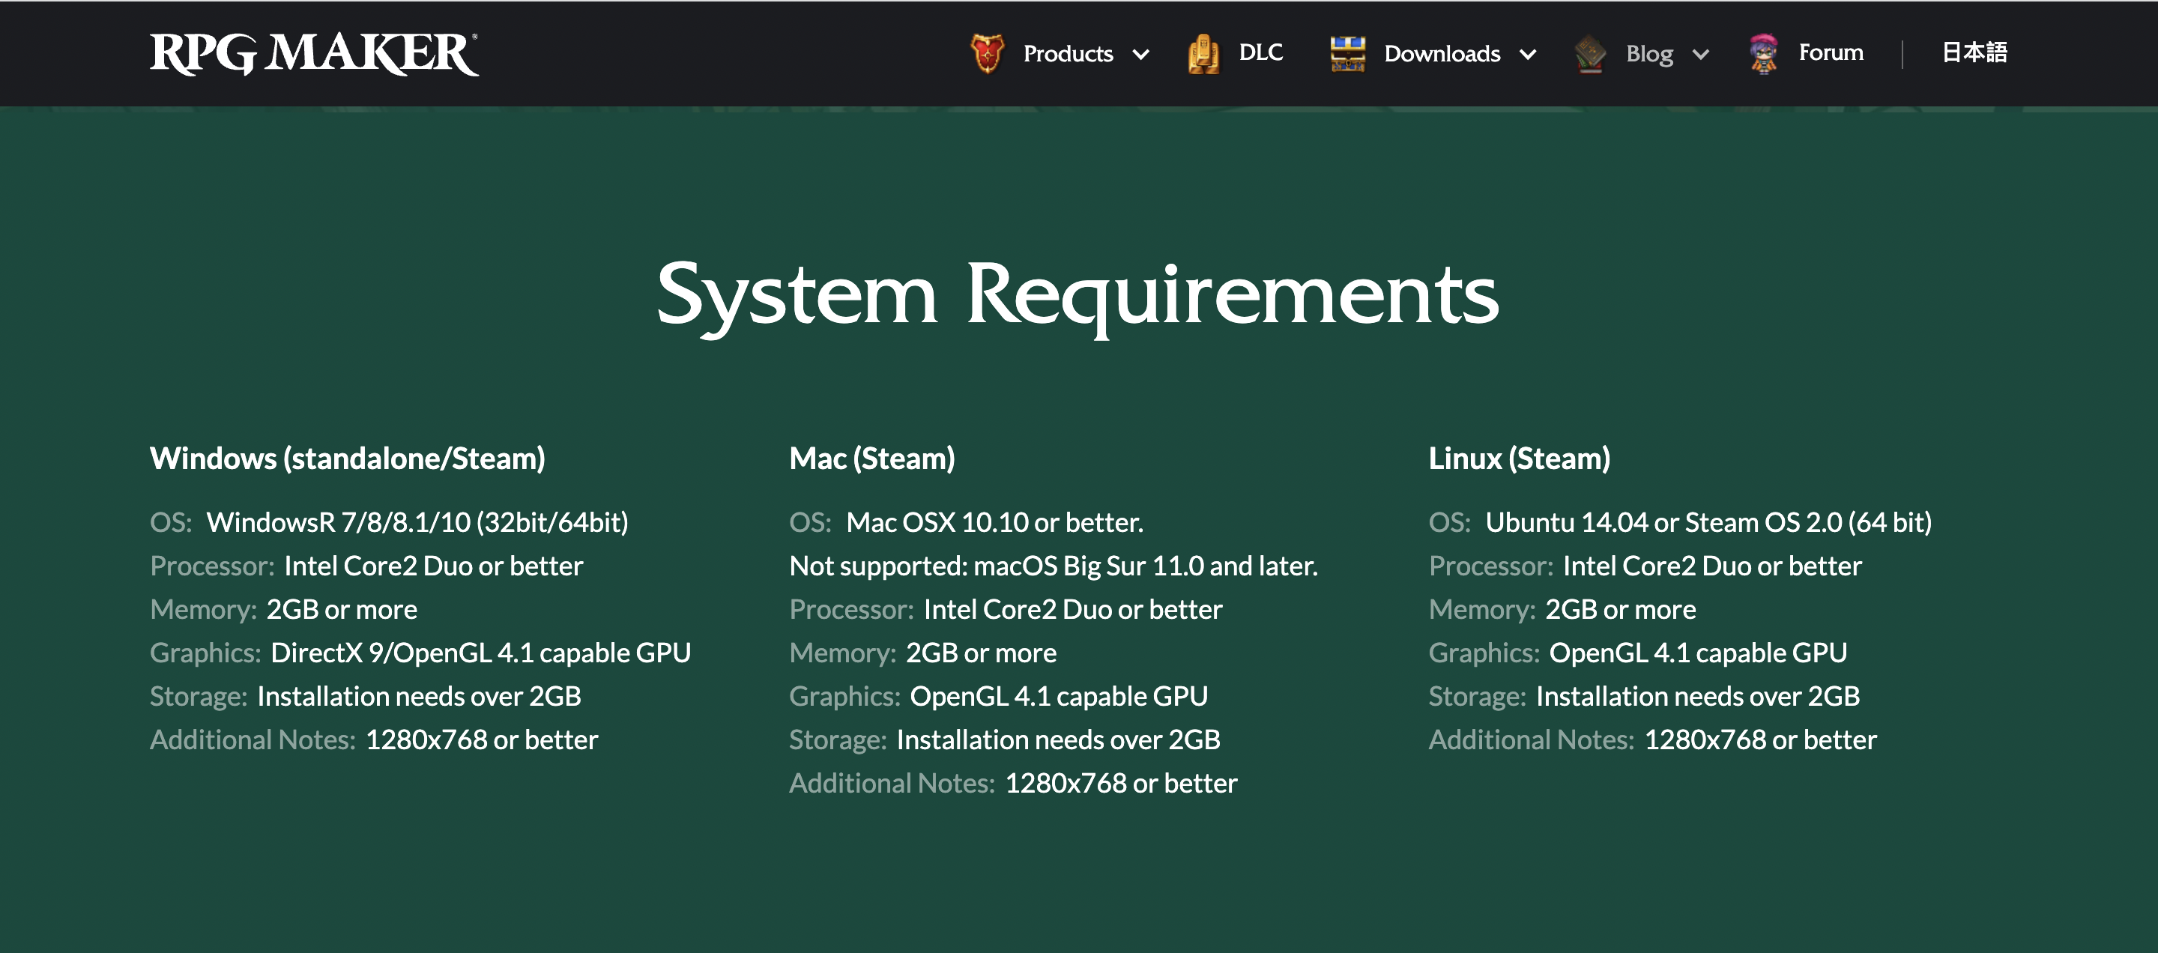2158x953 pixels.
Task: Click the character avatar icon beside Forum
Action: (1763, 54)
